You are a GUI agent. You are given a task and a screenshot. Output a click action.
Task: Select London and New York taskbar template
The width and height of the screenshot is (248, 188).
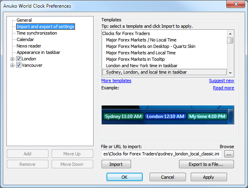142,66
